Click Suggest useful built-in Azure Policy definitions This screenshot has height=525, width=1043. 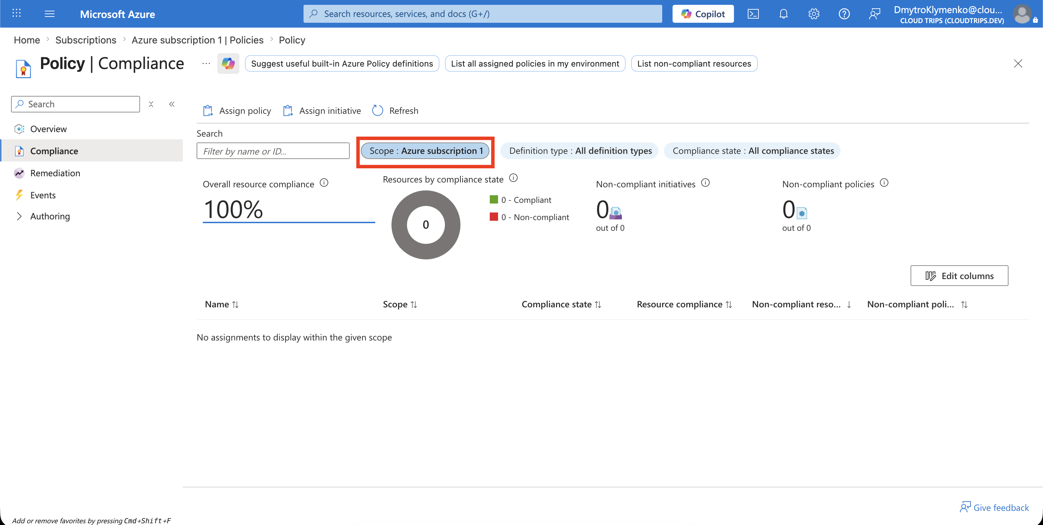tap(342, 63)
